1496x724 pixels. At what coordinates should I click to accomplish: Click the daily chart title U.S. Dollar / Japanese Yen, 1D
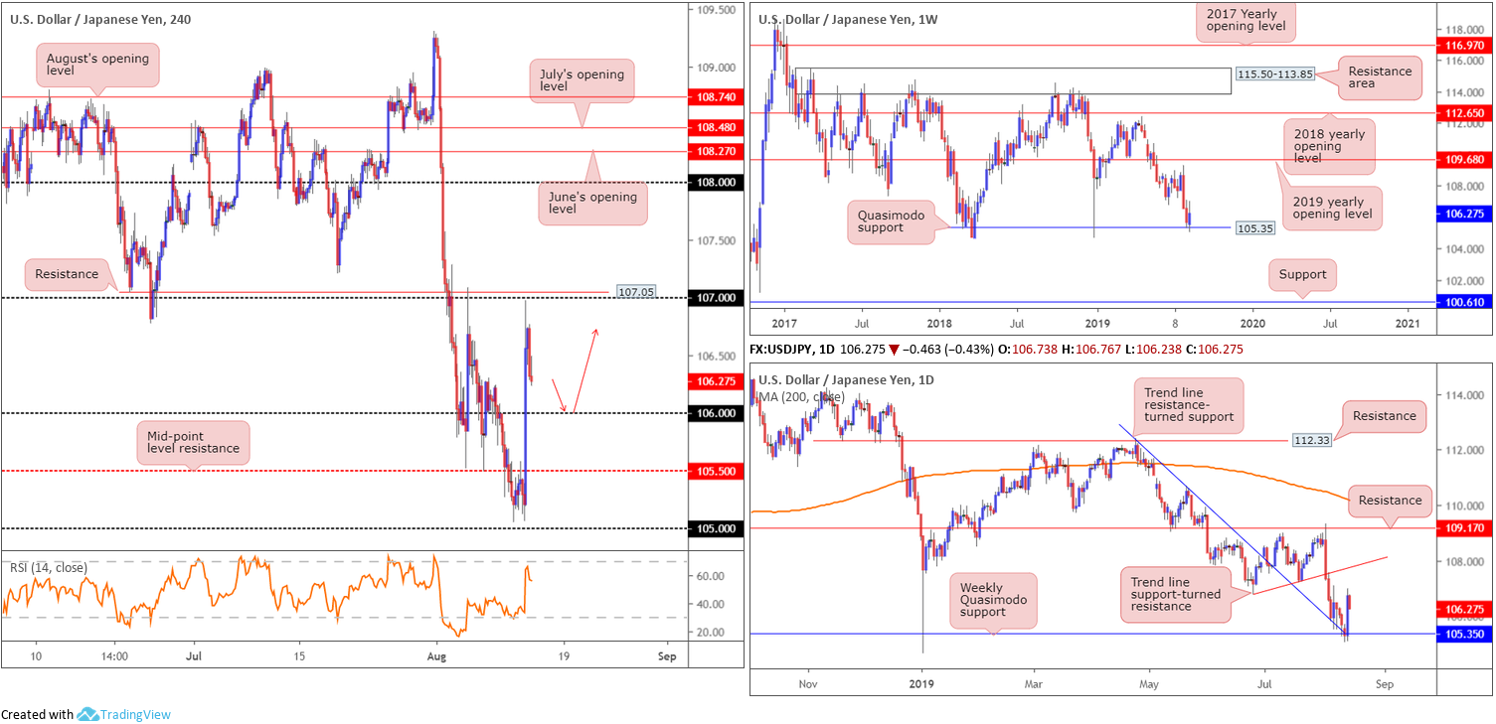point(845,379)
